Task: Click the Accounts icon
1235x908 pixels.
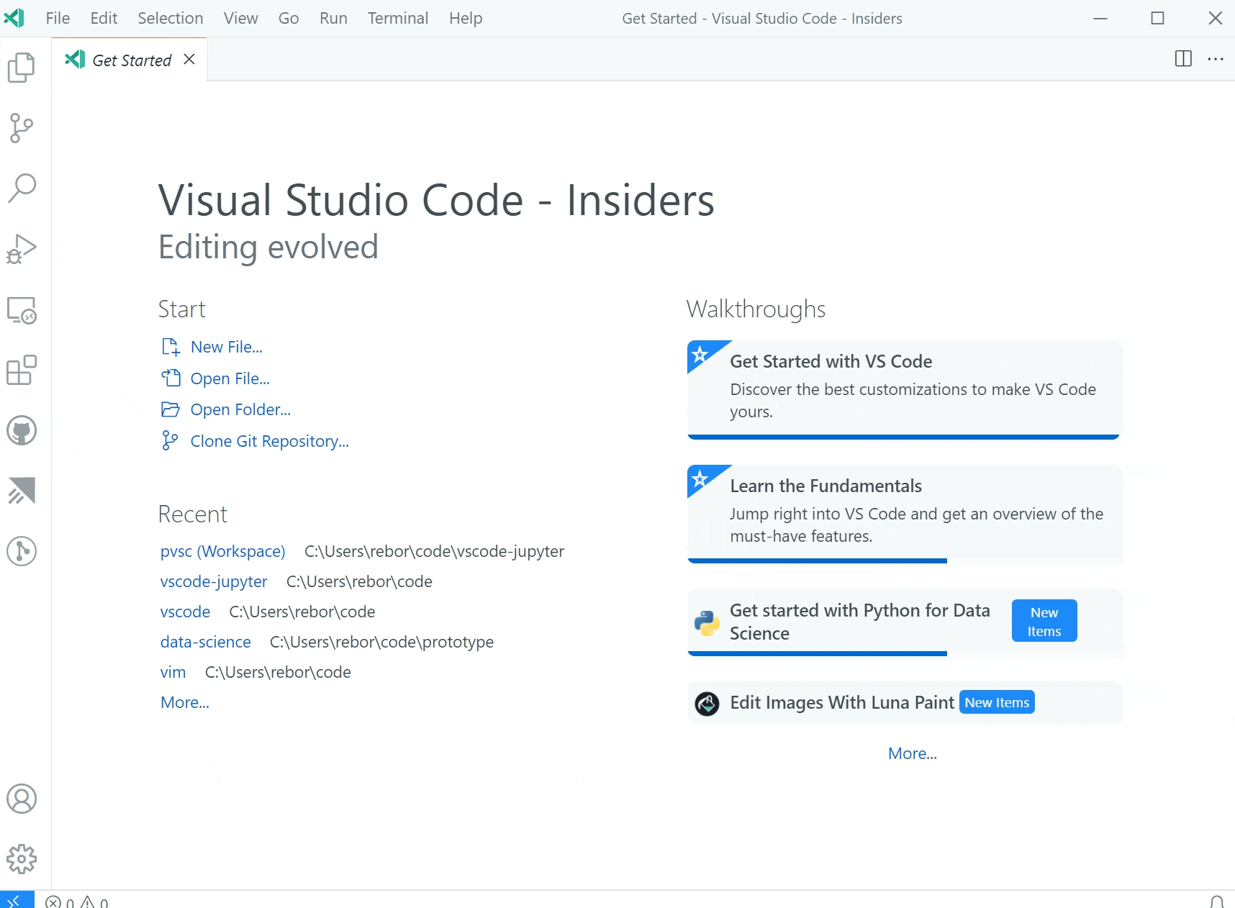Action: pos(22,799)
